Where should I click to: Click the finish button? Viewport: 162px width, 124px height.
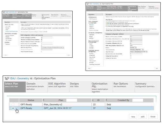tap(153, 116)
